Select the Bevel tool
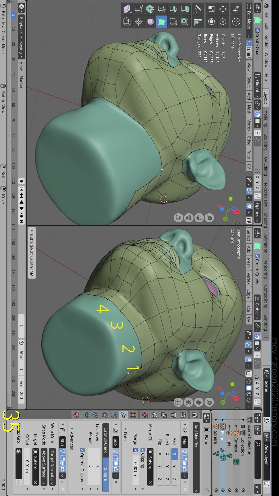279x496 pixels. point(173,9)
